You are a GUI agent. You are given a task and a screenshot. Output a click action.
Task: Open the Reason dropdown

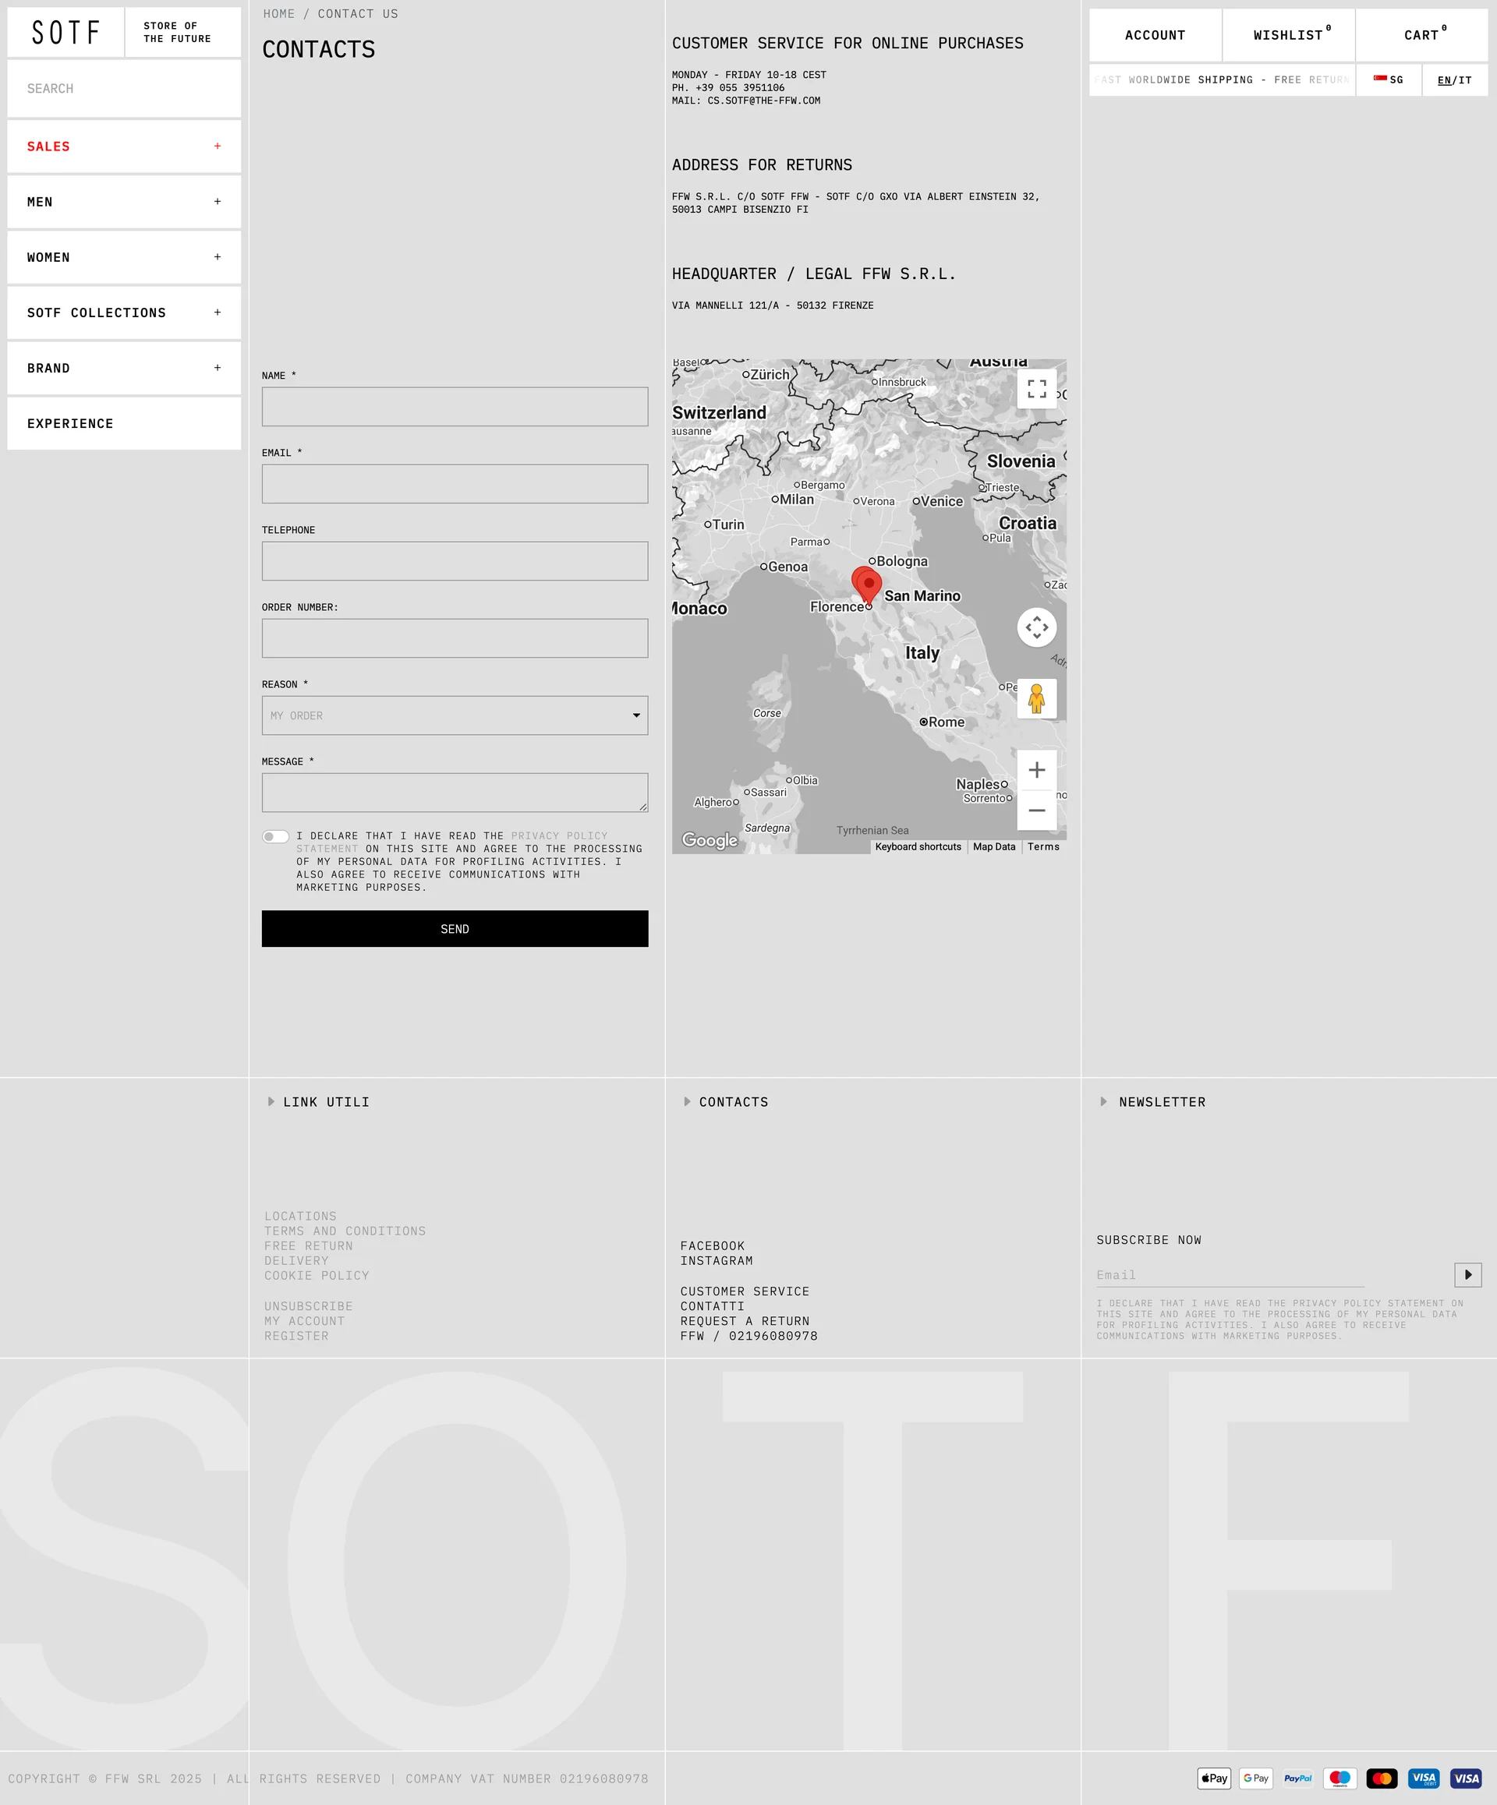pos(454,715)
